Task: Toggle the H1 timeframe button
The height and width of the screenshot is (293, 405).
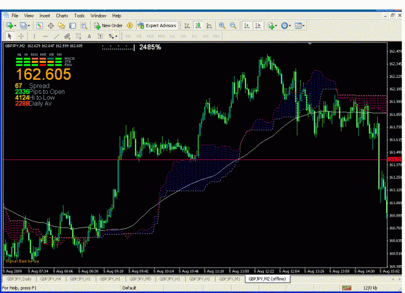Action: 172,36
